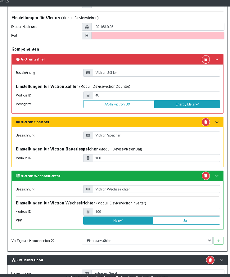The width and height of the screenshot is (230, 277).
Task: Delete the Victron Wechselrichter component
Action: 205,176
